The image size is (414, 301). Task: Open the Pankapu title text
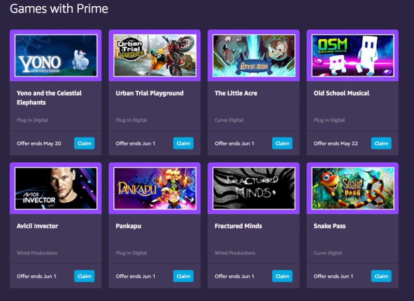(x=128, y=227)
